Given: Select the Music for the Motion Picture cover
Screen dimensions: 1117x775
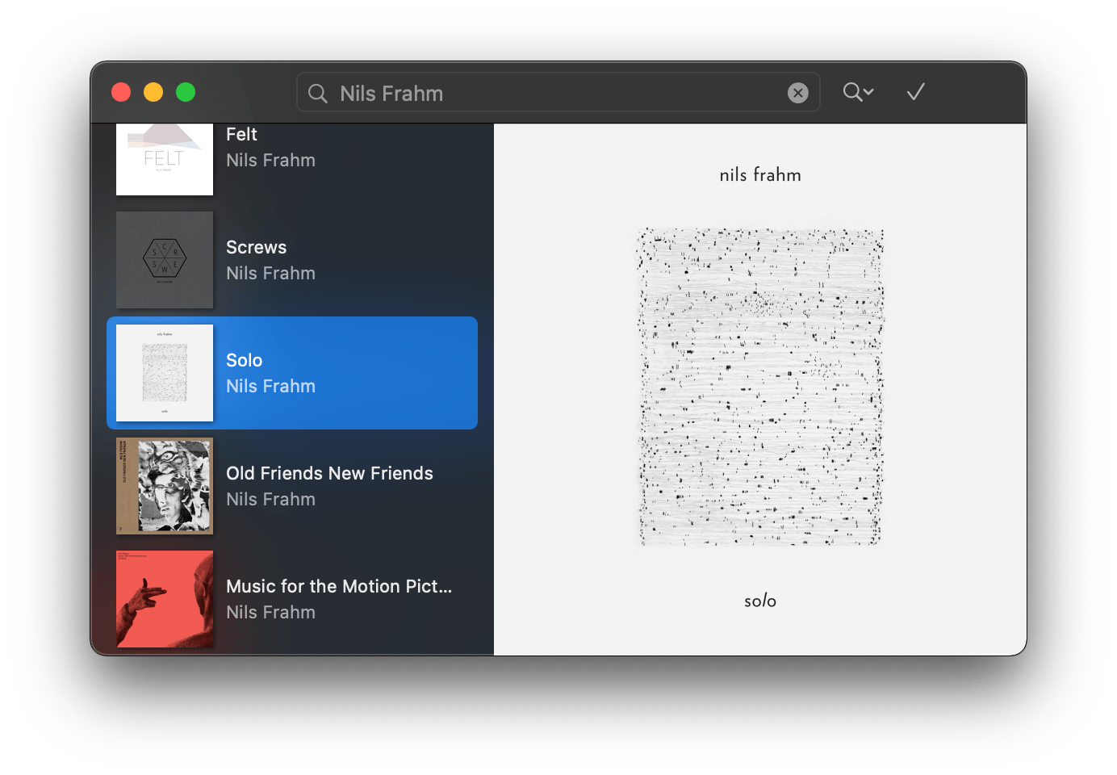Looking at the screenshot, I should coord(165,599).
